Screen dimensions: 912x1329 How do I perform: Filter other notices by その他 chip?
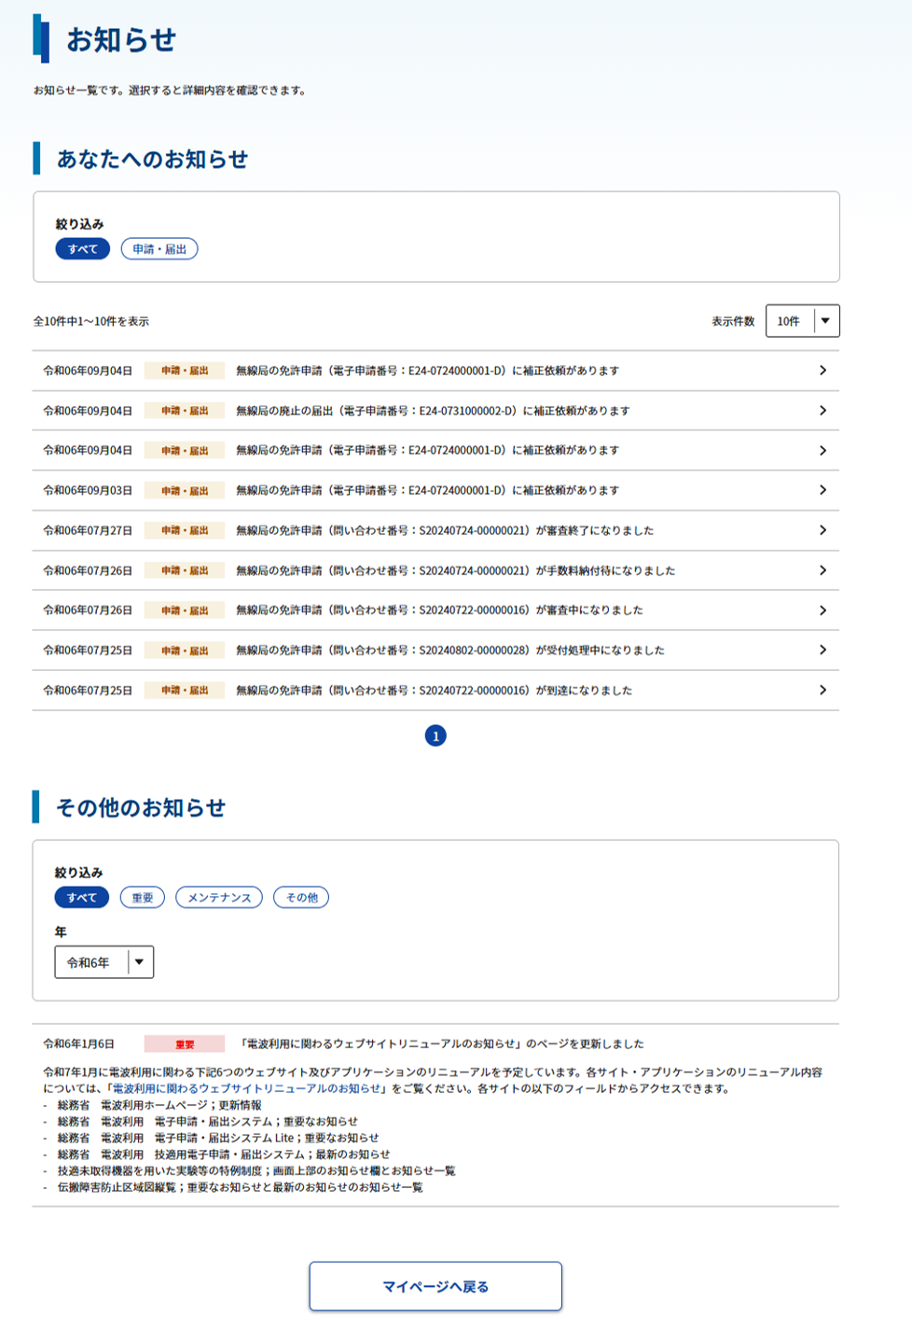(x=301, y=898)
